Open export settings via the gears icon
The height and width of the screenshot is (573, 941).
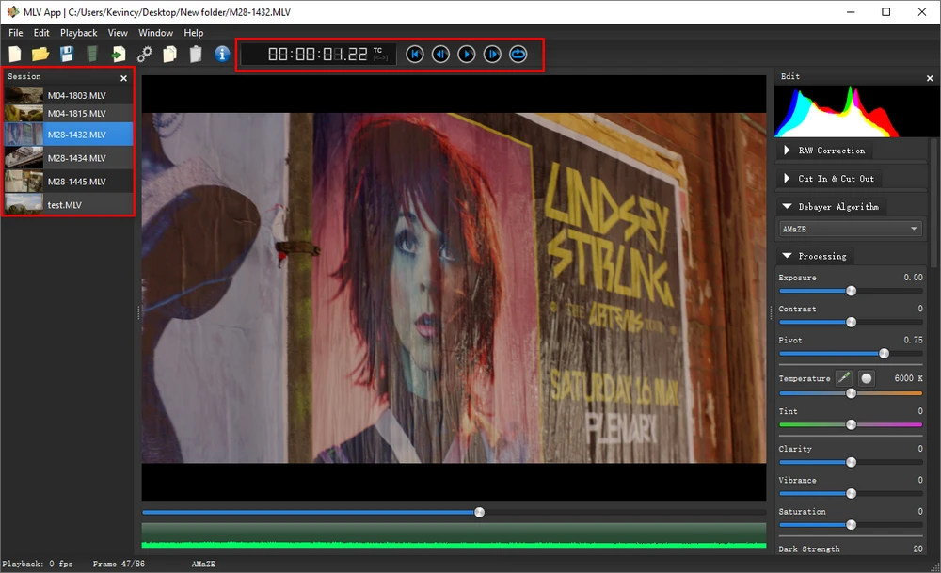click(144, 54)
